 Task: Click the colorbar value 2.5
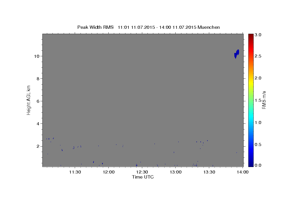[258, 56]
